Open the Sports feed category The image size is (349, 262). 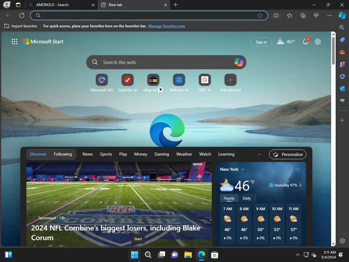[106, 154]
